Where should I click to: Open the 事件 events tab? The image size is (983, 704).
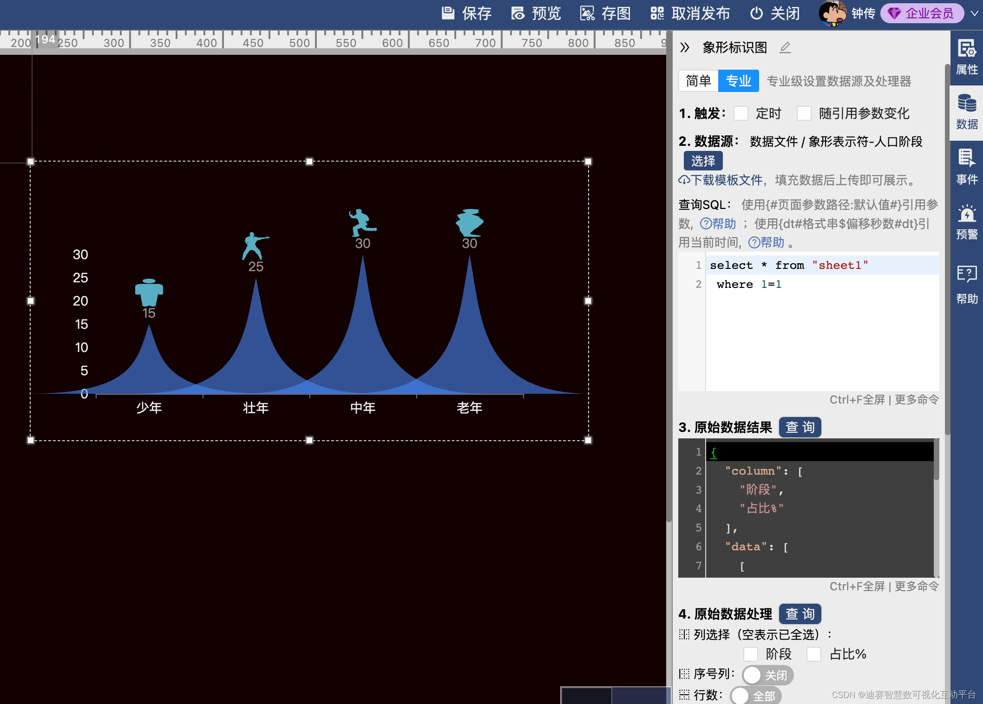[967, 167]
